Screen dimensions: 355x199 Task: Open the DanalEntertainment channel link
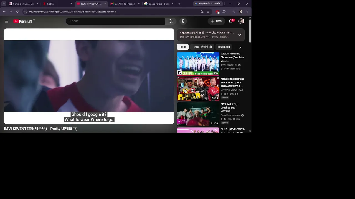tap(230, 116)
